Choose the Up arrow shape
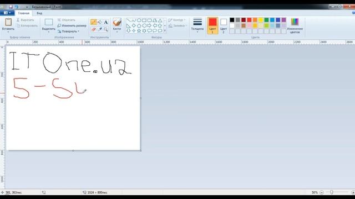 (160, 26)
